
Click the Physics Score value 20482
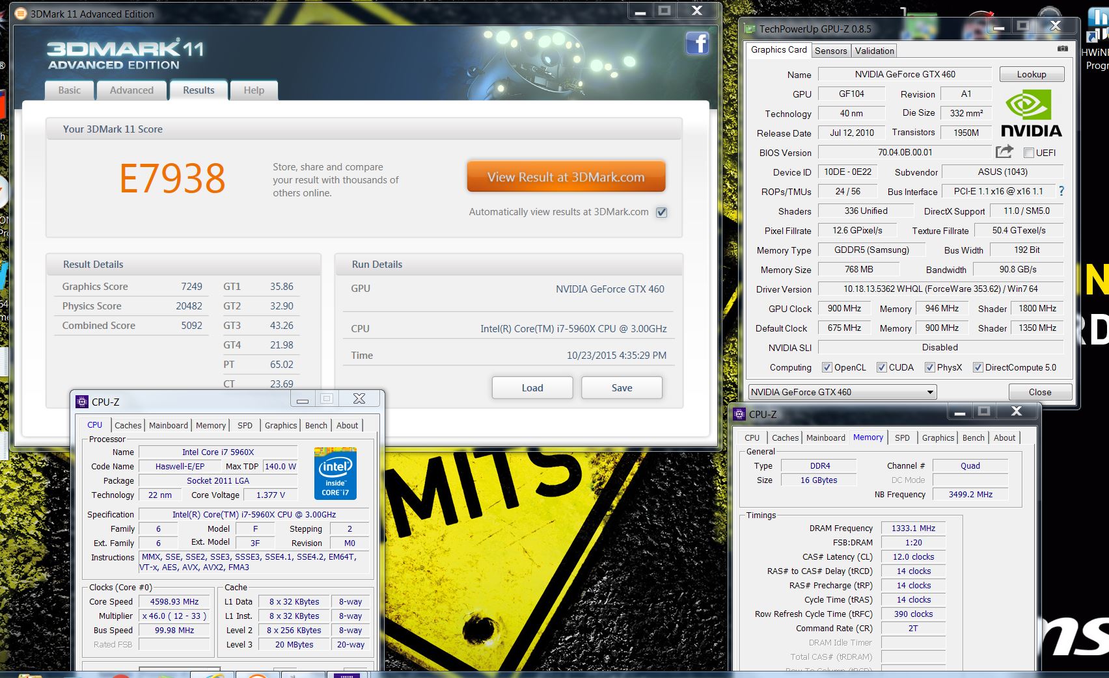pyautogui.click(x=189, y=306)
